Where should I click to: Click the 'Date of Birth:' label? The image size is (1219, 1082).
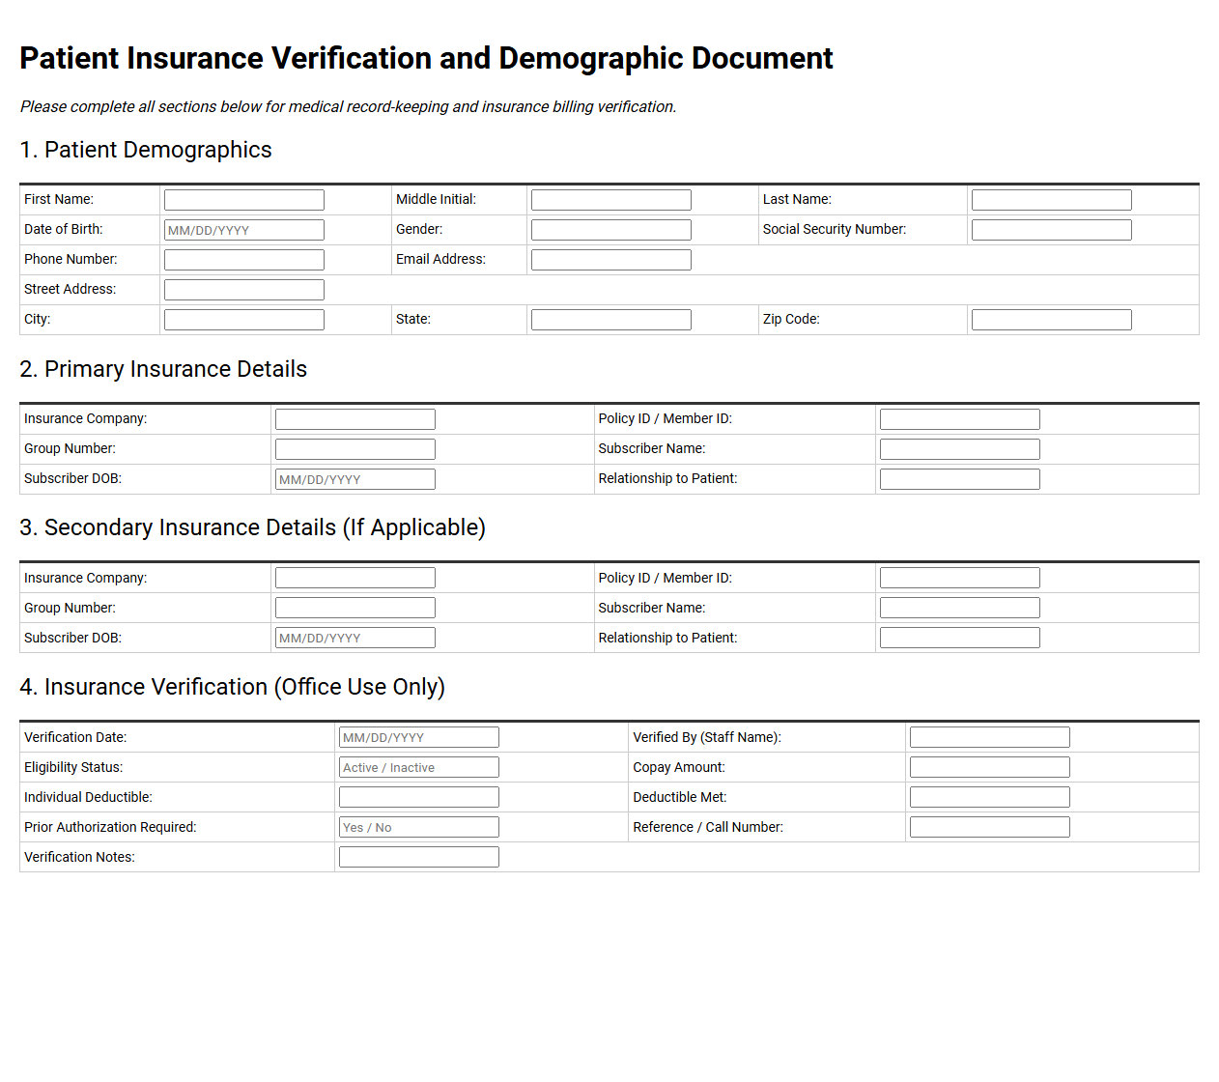tap(63, 229)
